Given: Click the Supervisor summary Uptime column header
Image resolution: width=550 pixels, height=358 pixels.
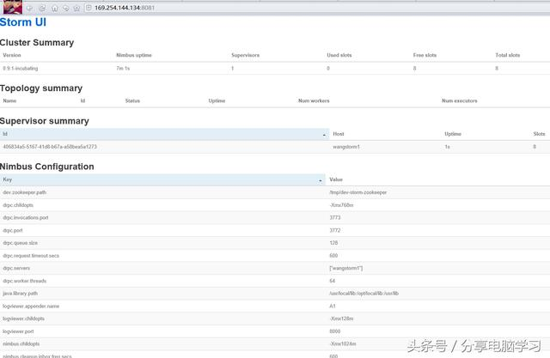Looking at the screenshot, I should click(x=453, y=134).
